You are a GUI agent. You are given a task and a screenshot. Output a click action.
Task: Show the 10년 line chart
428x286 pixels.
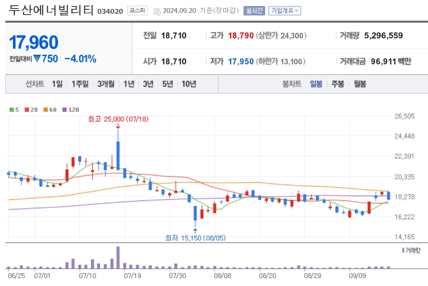pos(189,84)
